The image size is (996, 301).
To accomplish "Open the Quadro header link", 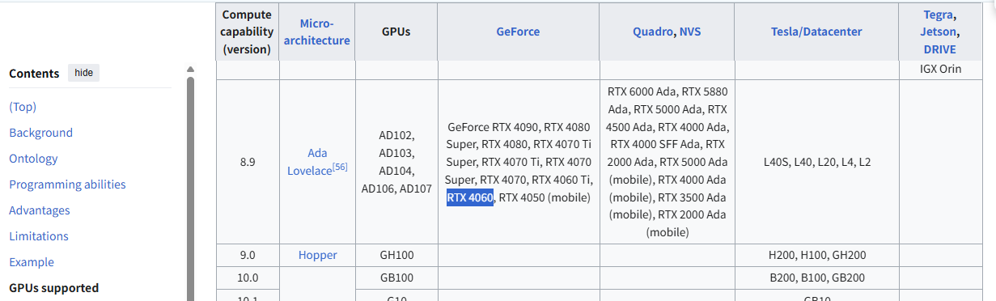I will point(653,32).
